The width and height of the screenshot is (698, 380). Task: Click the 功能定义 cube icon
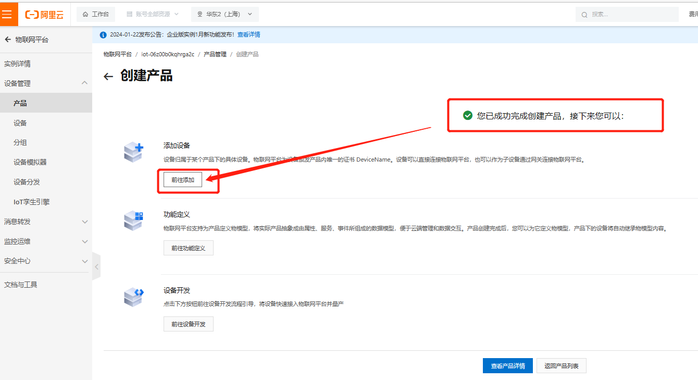point(133,220)
